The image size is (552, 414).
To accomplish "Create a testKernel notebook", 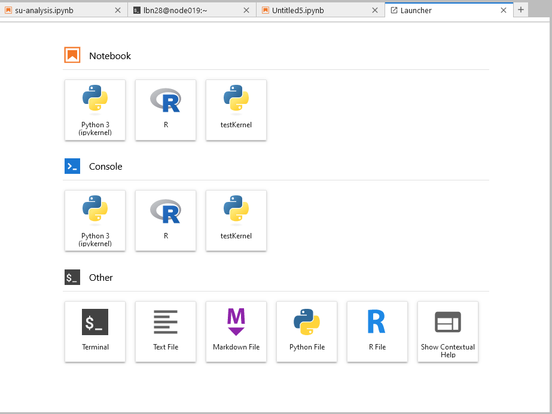I will 236,110.
